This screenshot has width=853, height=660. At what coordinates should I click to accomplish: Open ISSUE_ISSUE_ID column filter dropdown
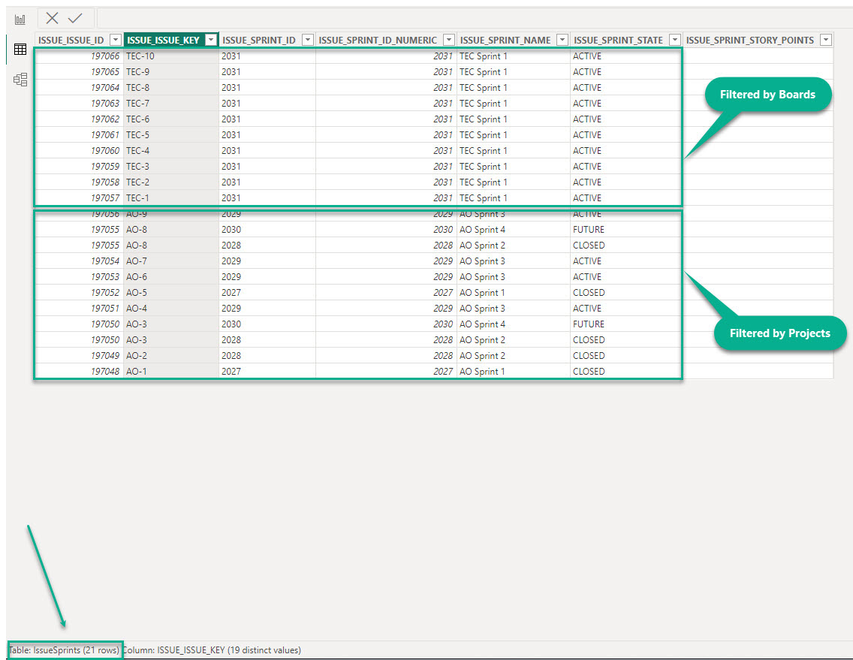tap(116, 41)
